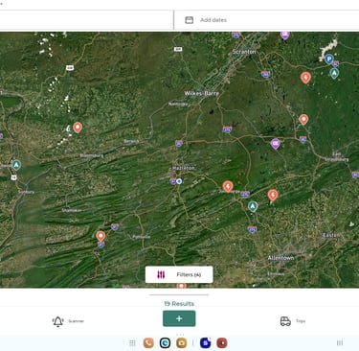Select the teal tent pin near Sunbury
This screenshot has height=351, width=359.
[16, 165]
